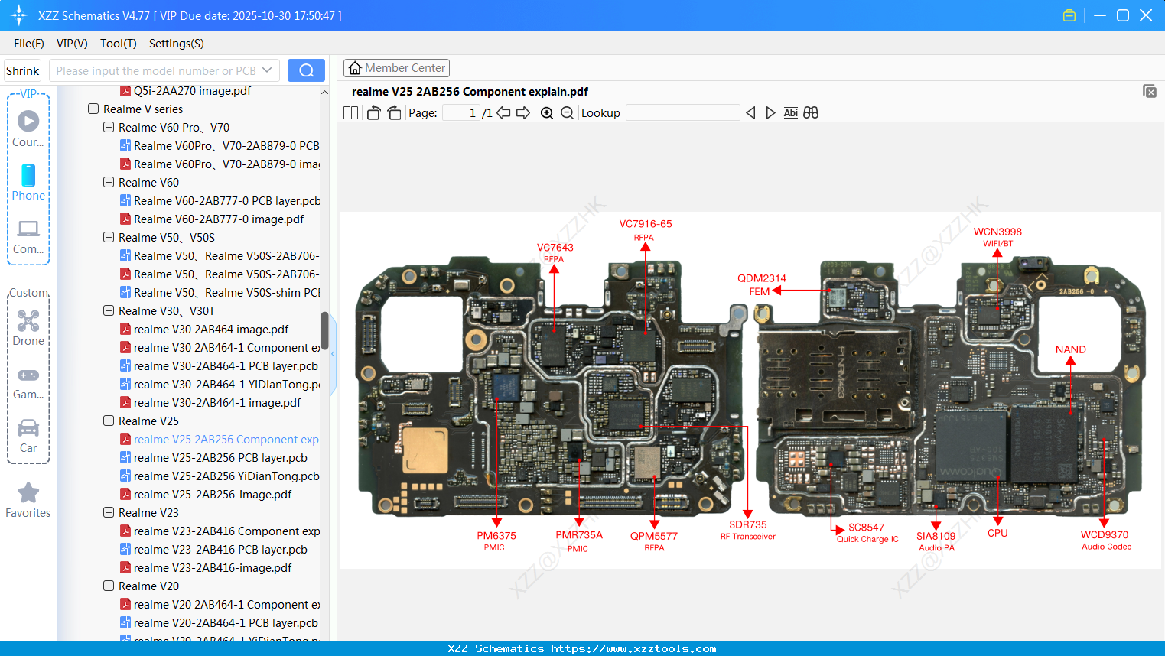Open binoculars search tool in PDF toolbar
This screenshot has width=1165, height=656.
tap(811, 112)
